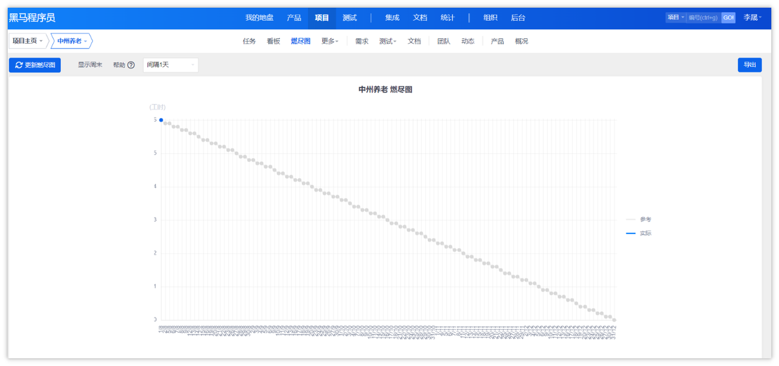Click the 编号(ctrl+g) search input field
This screenshot has height=366, width=779.
(704, 18)
